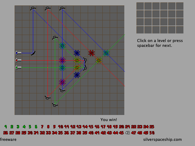Choose level 25
Screen dimensions: 195x146
tap(152, 127)
